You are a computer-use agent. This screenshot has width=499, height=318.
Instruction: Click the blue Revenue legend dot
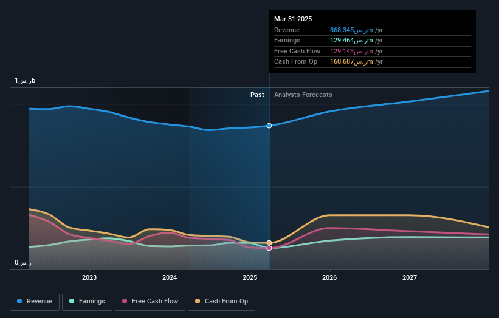19,301
